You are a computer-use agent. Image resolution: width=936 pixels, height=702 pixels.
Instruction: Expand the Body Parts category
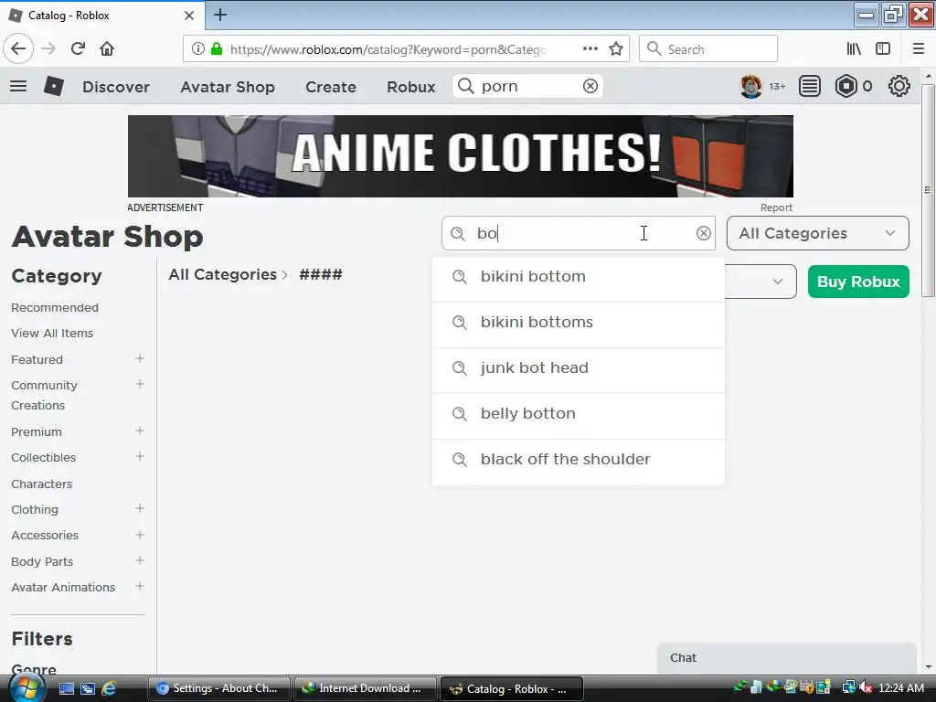click(x=140, y=560)
